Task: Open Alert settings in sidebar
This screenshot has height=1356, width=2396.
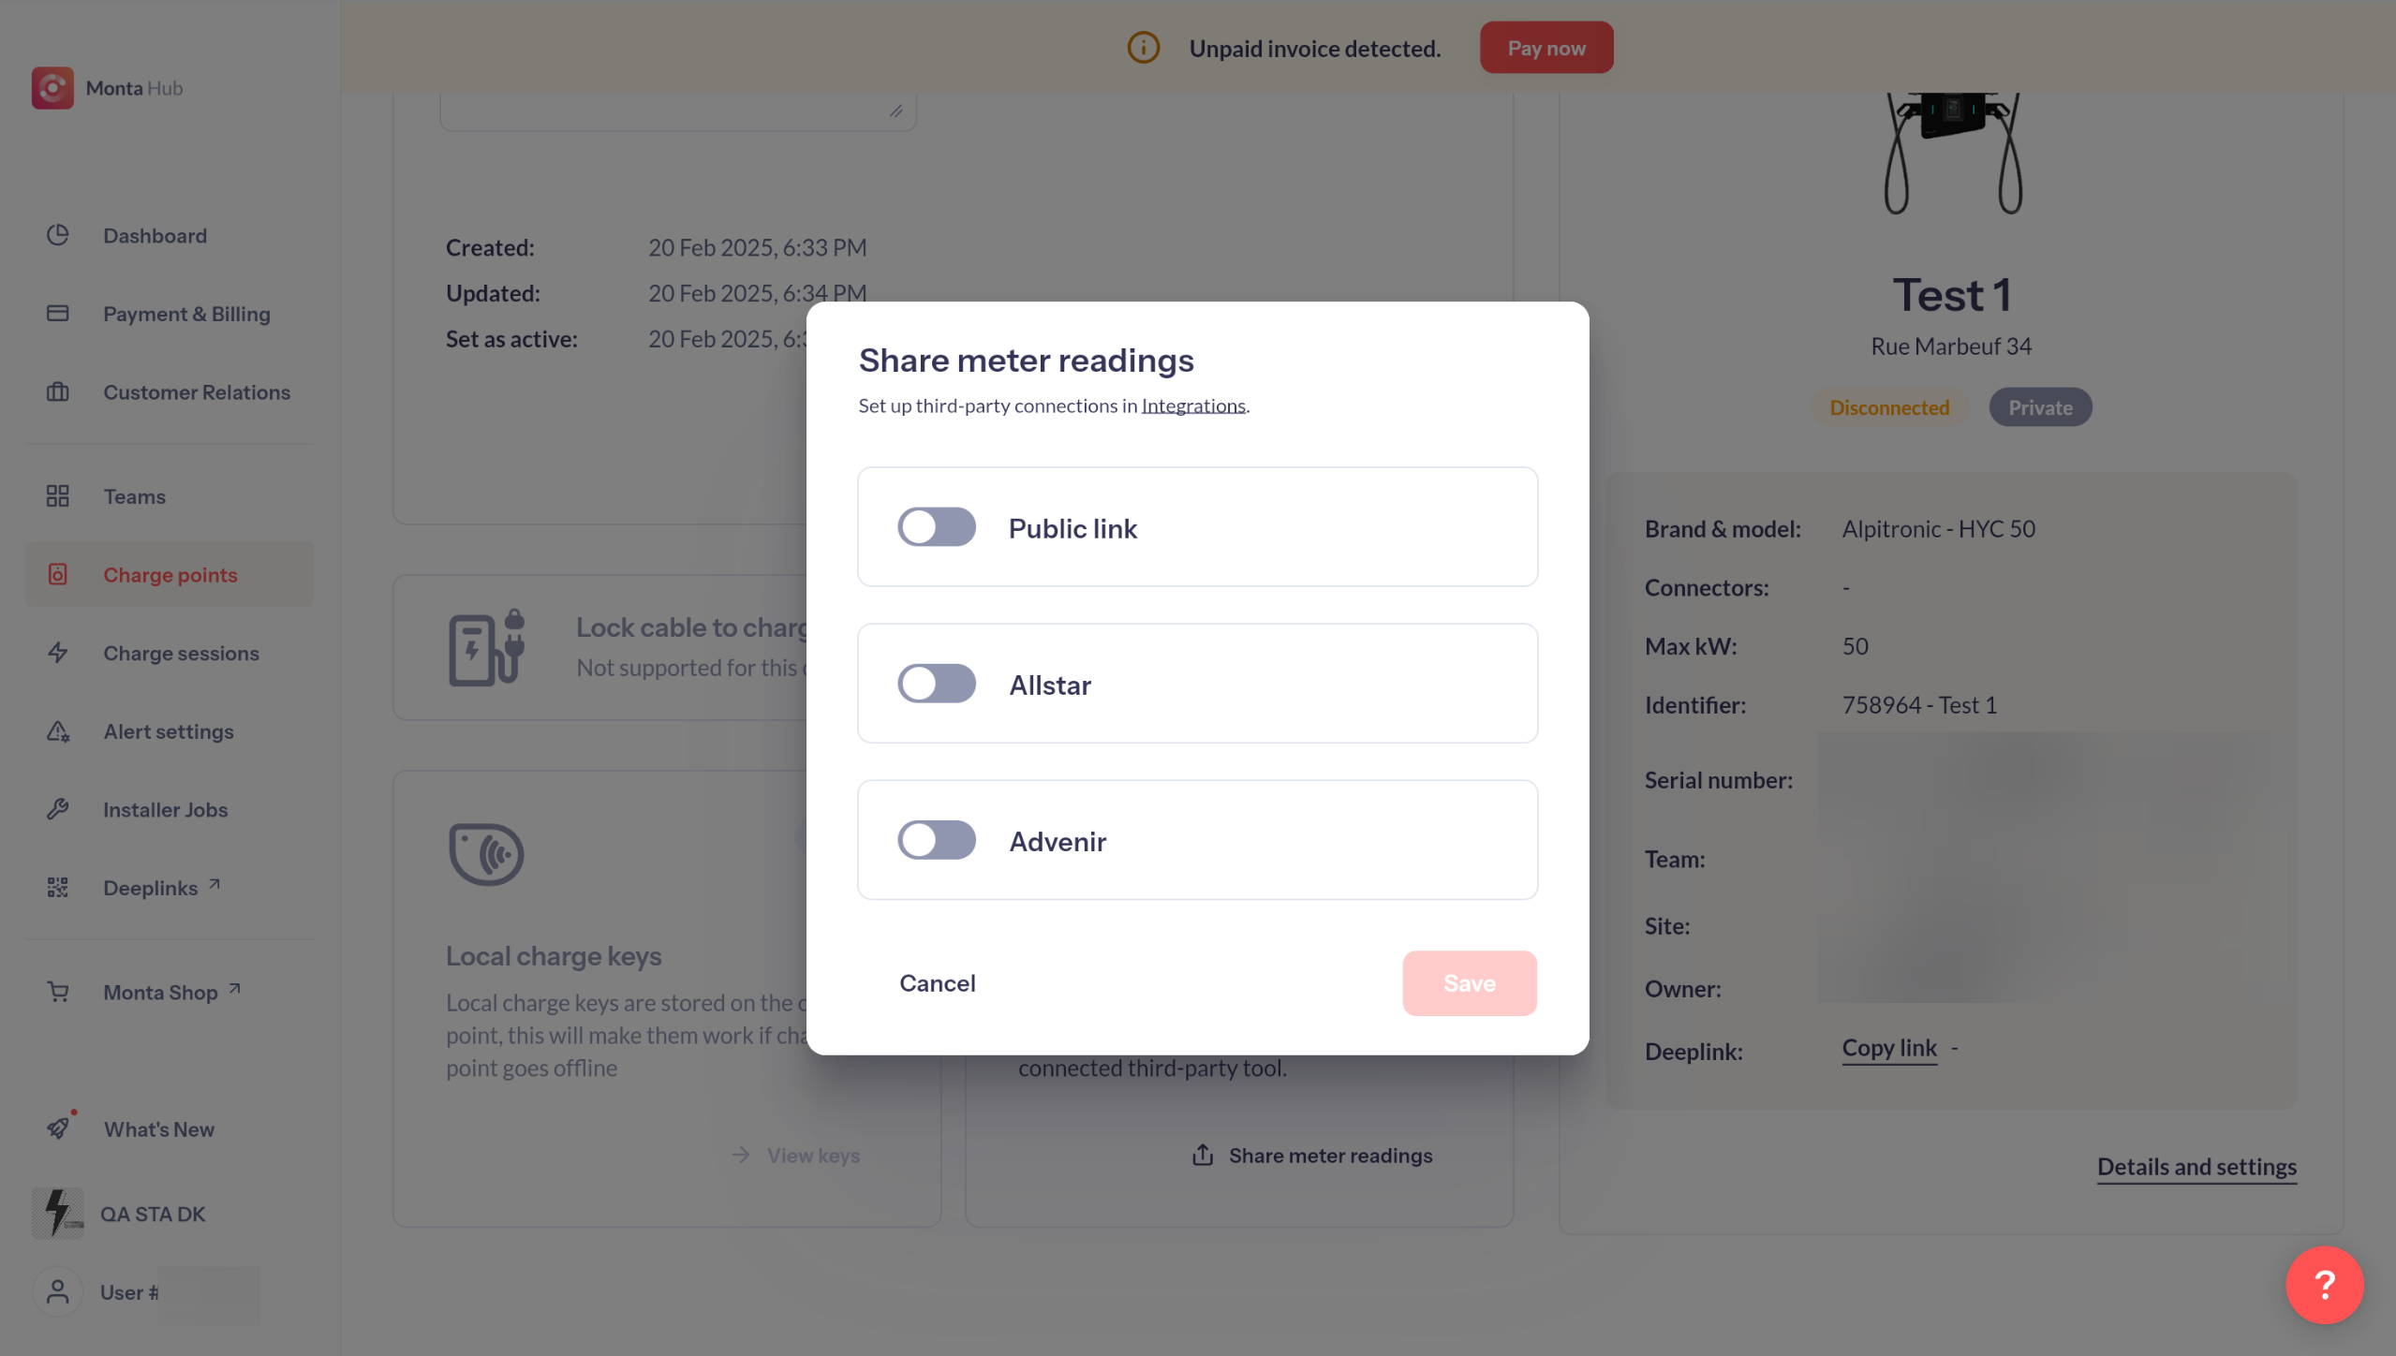Action: [x=170, y=731]
